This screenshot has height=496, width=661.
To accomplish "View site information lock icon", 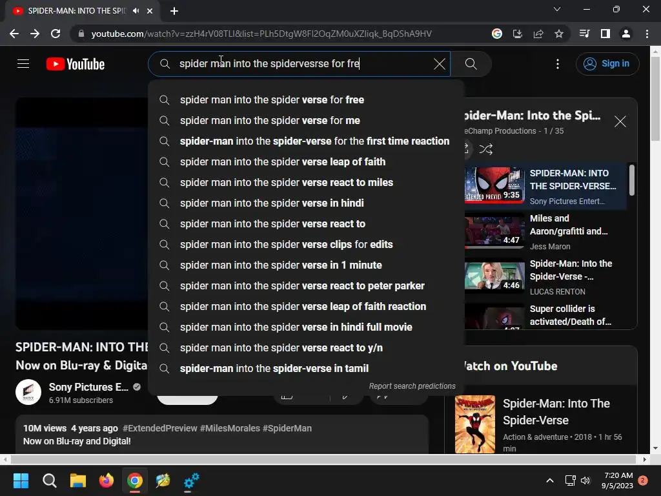I will (x=81, y=34).
